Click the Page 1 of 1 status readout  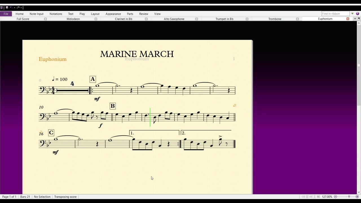pyautogui.click(x=9, y=197)
